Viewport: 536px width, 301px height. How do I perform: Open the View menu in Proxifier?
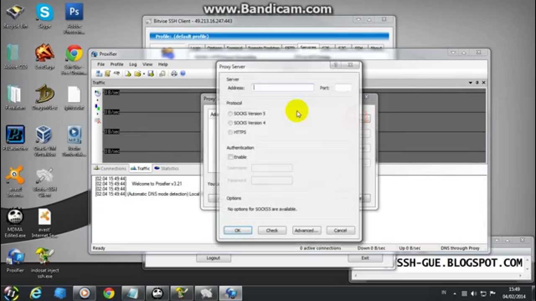point(147,64)
